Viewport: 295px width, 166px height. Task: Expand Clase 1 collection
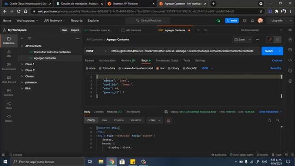tap(22, 64)
